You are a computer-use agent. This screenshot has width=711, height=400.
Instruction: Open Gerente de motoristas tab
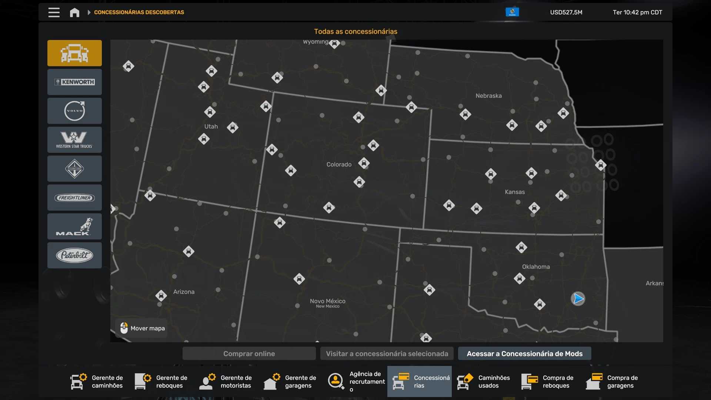pyautogui.click(x=226, y=381)
